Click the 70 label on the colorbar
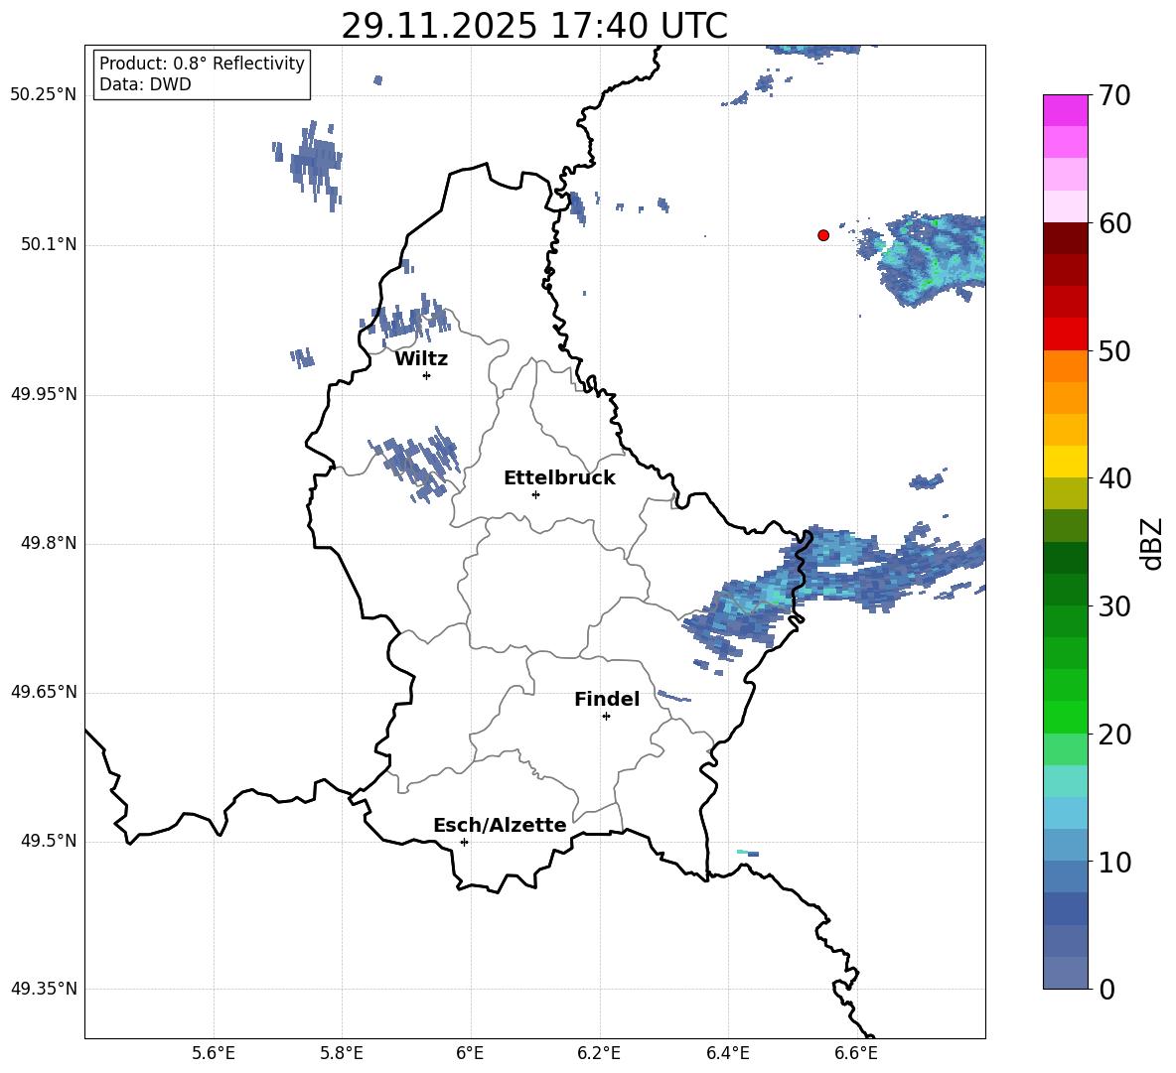Image resolution: width=1176 pixels, height=1073 pixels. (1114, 95)
